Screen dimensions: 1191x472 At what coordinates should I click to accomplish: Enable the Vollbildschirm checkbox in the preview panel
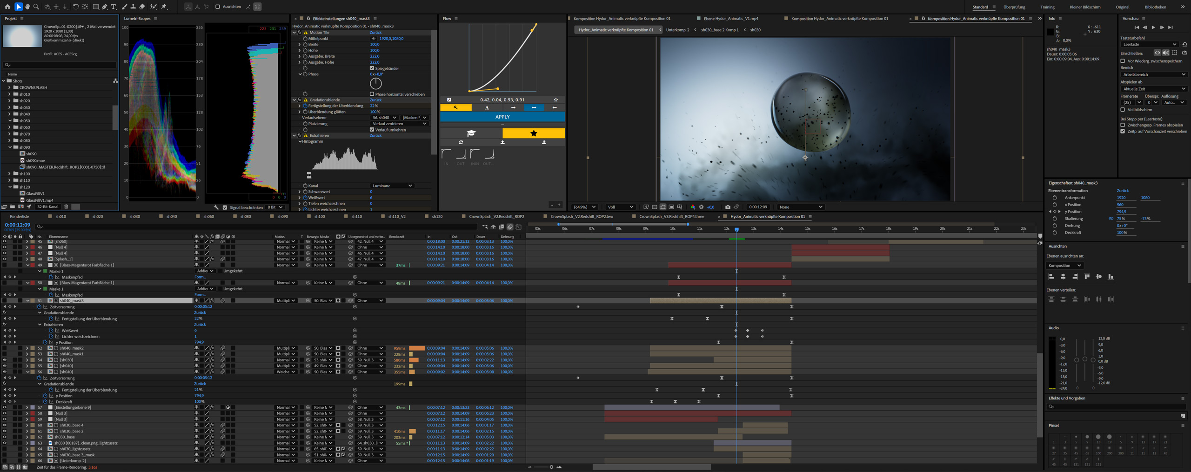point(1124,110)
